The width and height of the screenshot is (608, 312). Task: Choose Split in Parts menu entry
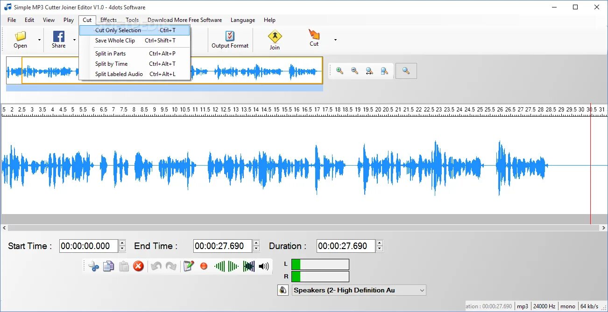(x=134, y=54)
